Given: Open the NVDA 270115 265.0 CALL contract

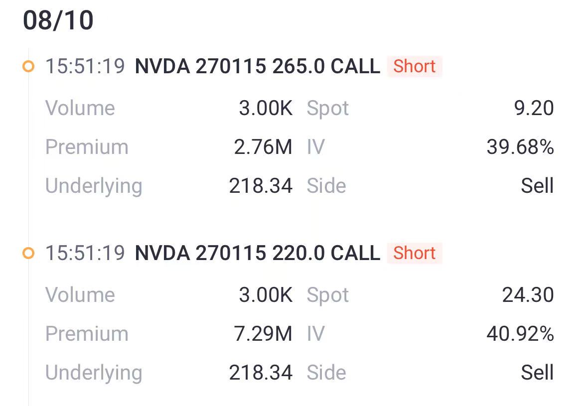Looking at the screenshot, I should click(x=257, y=67).
